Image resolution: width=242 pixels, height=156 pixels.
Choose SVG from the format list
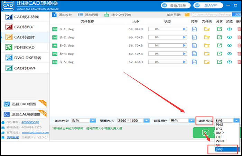[x=227, y=149]
